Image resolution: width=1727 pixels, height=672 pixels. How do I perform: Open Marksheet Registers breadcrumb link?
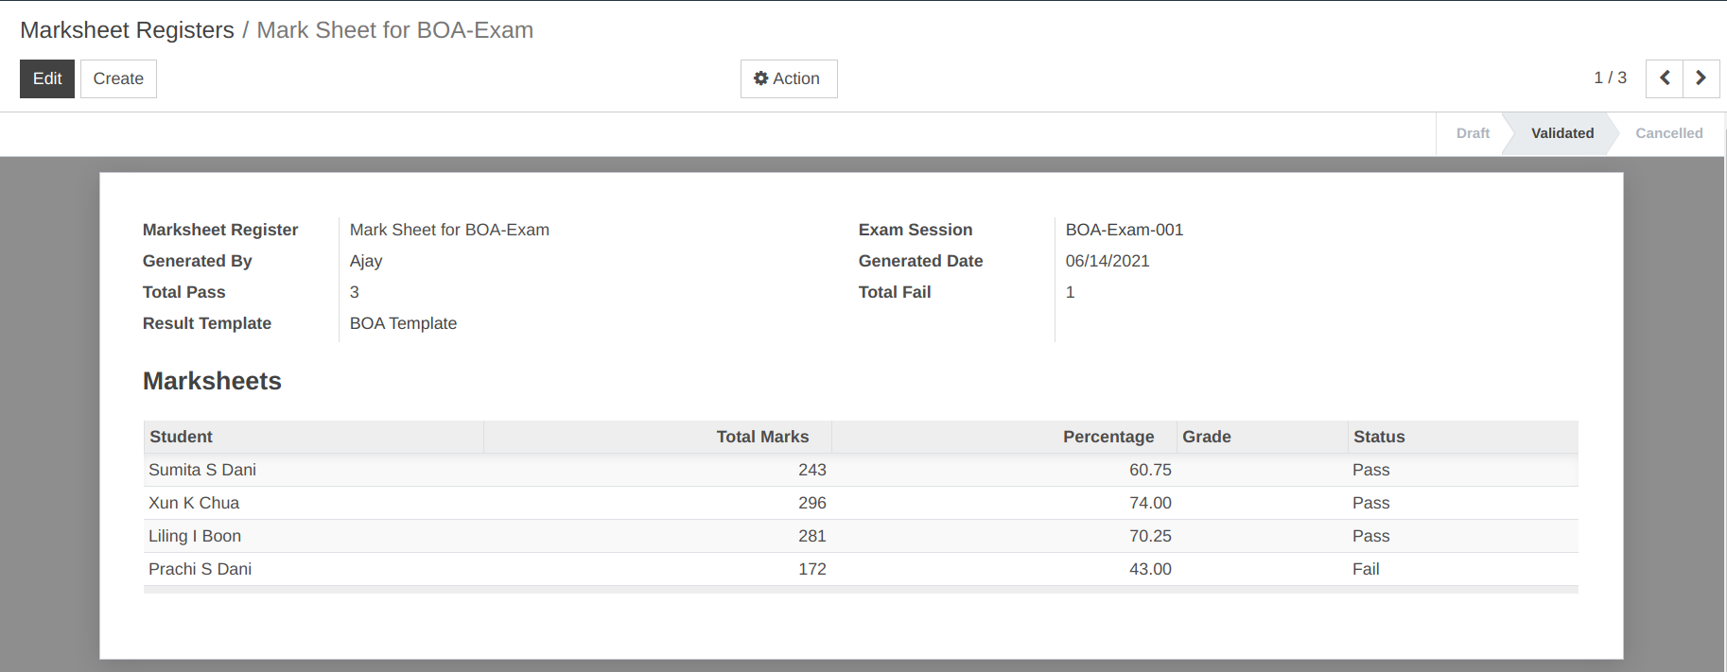point(127,30)
